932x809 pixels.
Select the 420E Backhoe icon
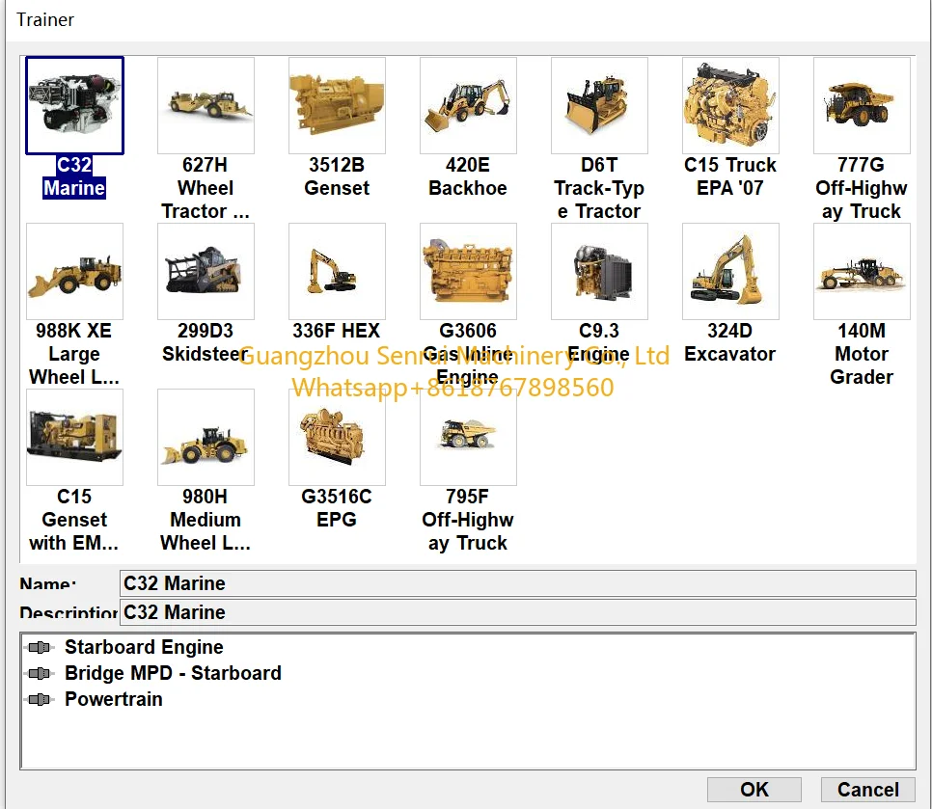[468, 105]
